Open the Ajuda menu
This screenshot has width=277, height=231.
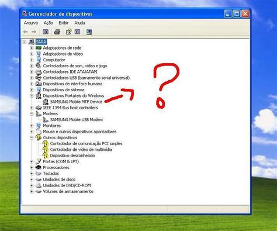pos(79,23)
